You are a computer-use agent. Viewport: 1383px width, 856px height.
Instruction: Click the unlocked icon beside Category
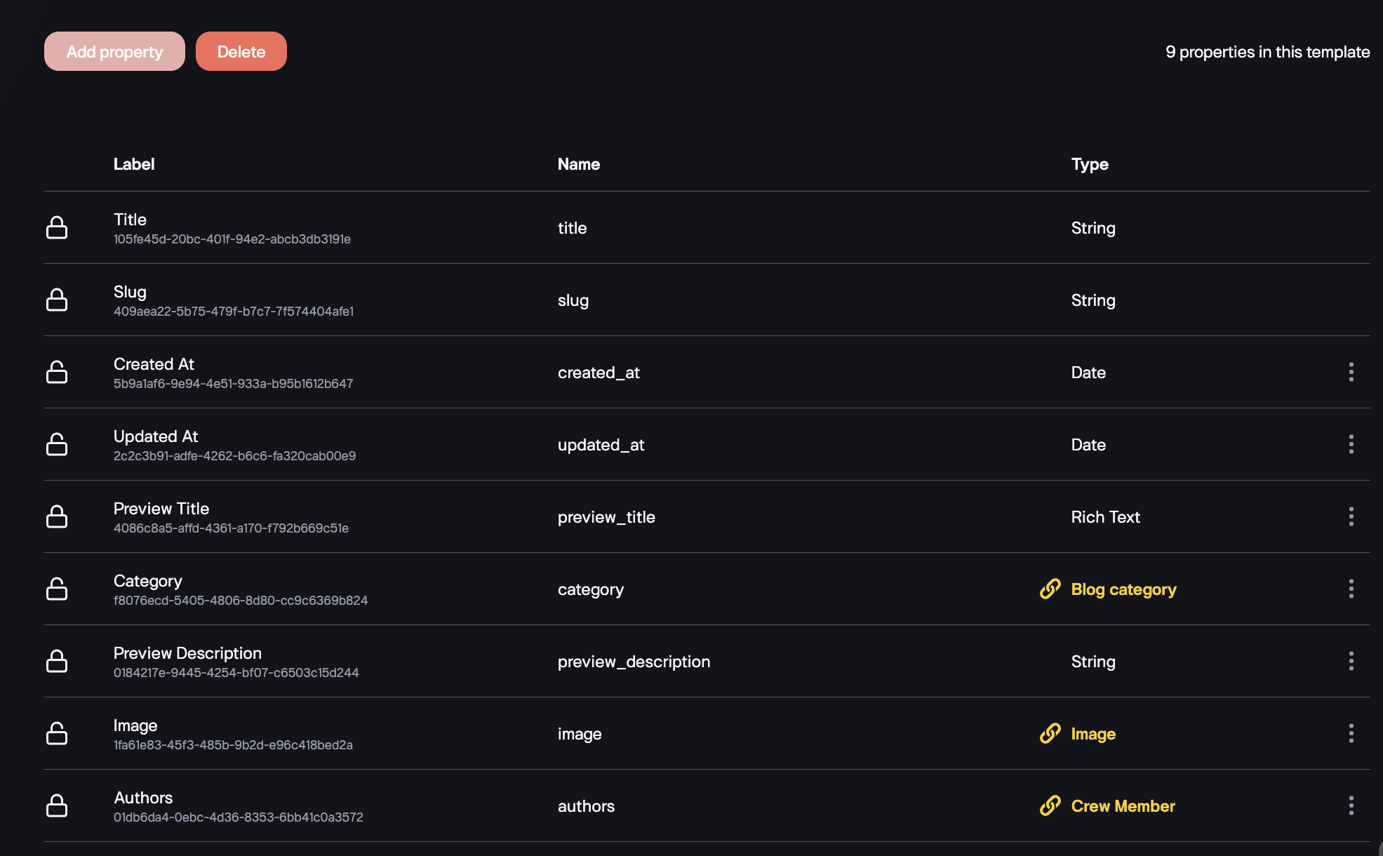57,589
